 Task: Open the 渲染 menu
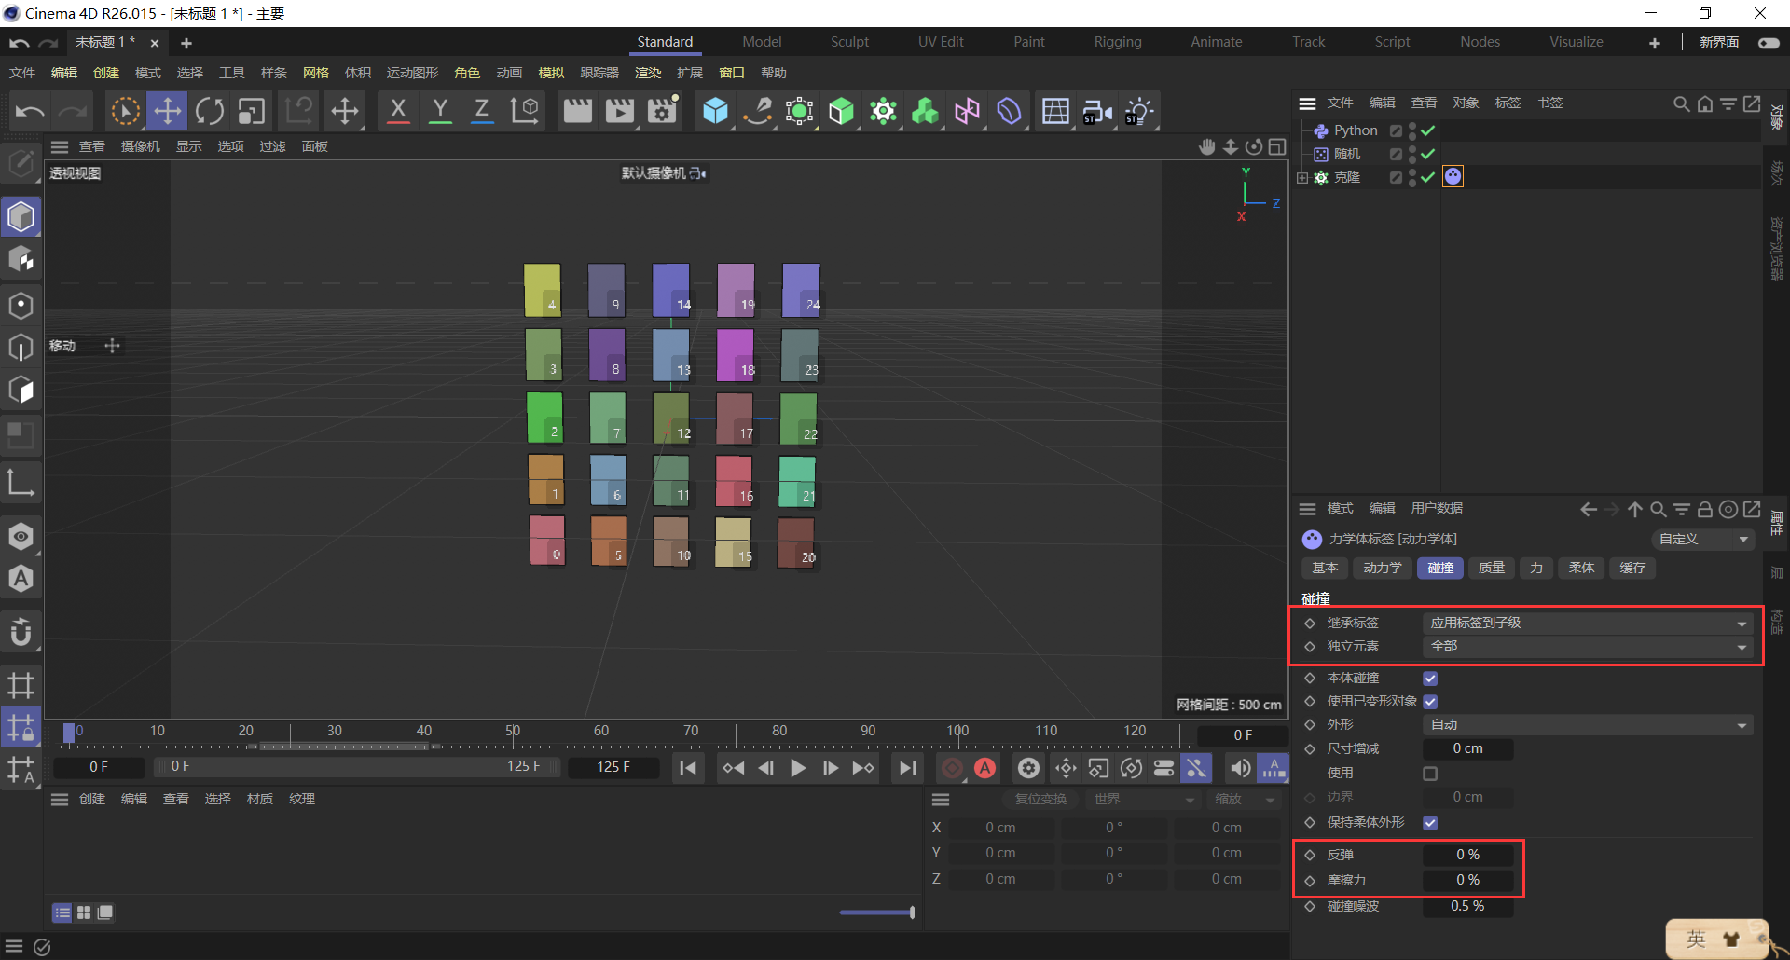[648, 73]
